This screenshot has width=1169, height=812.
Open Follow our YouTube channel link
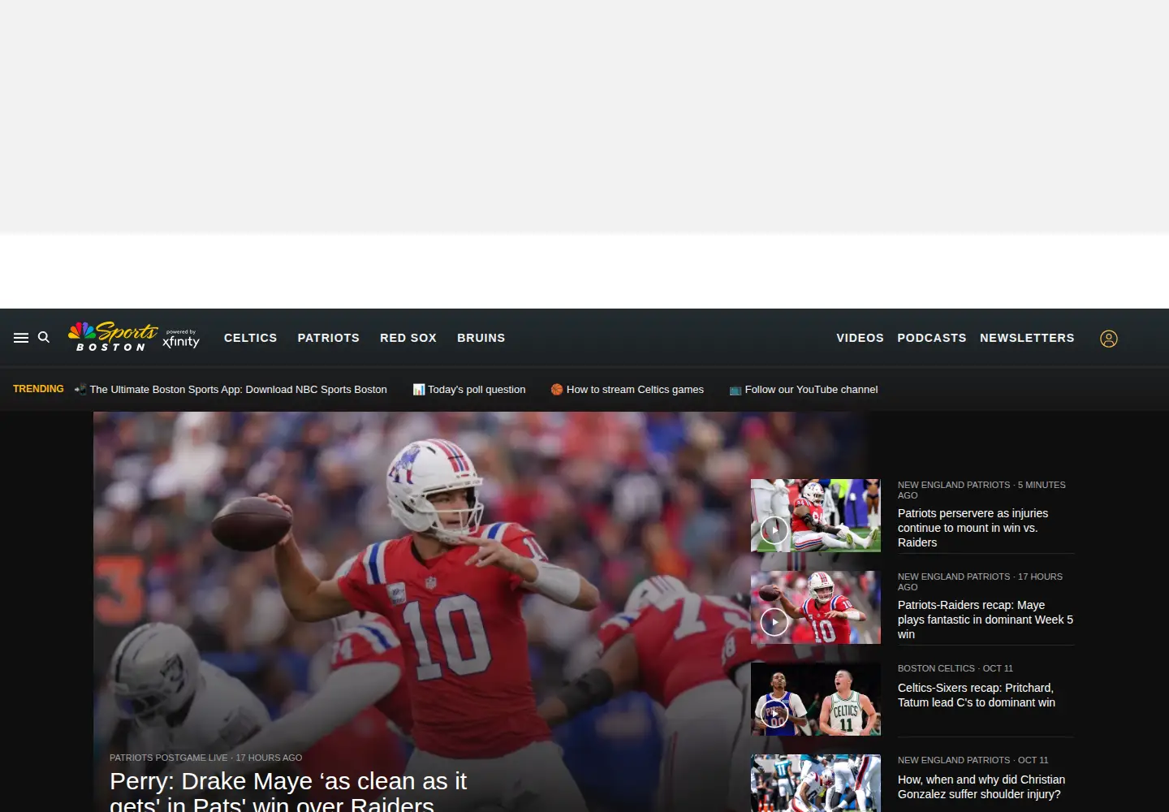tap(804, 390)
